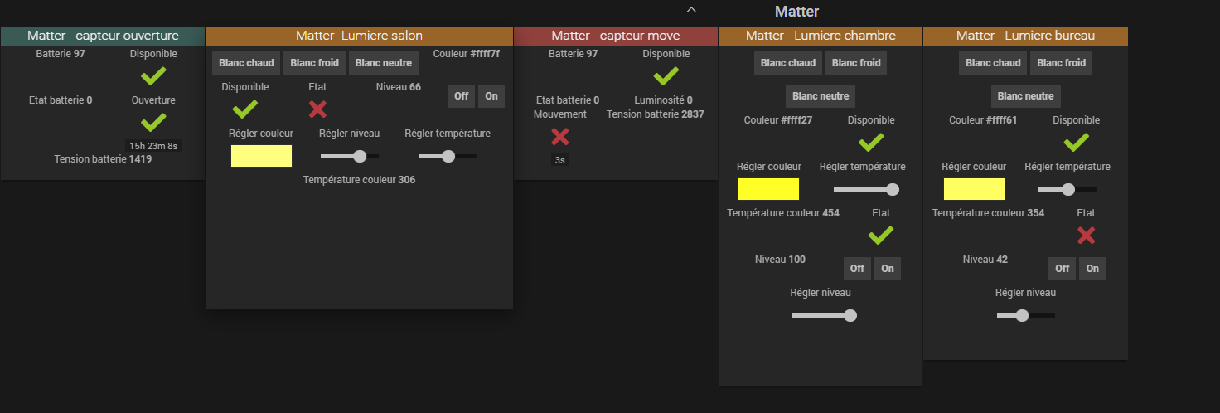
Task: Click the Matter - Lumiere bureau header
Action: (1025, 36)
